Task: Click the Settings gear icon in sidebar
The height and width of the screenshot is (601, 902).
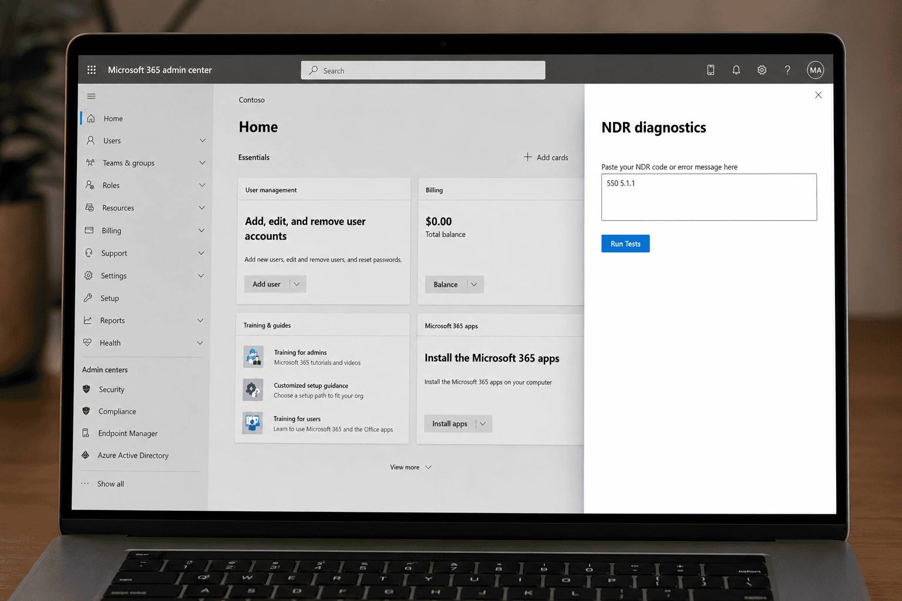Action: click(89, 275)
